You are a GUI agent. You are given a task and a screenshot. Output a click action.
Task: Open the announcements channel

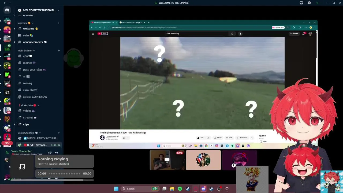(39, 42)
